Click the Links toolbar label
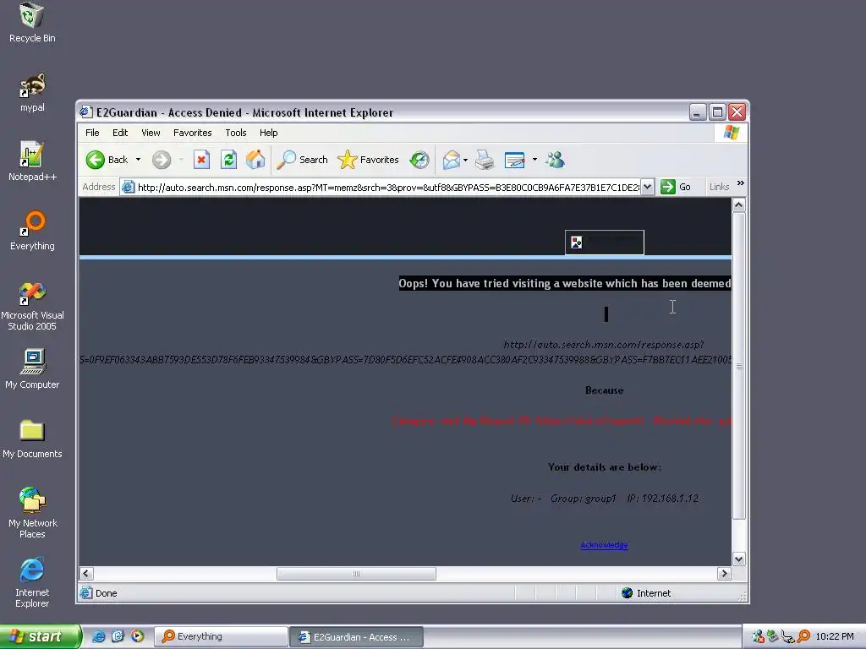 pyautogui.click(x=719, y=187)
